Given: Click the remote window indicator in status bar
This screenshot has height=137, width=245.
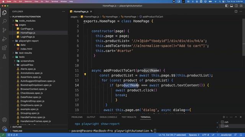Looking at the screenshot, I should (3, 135).
